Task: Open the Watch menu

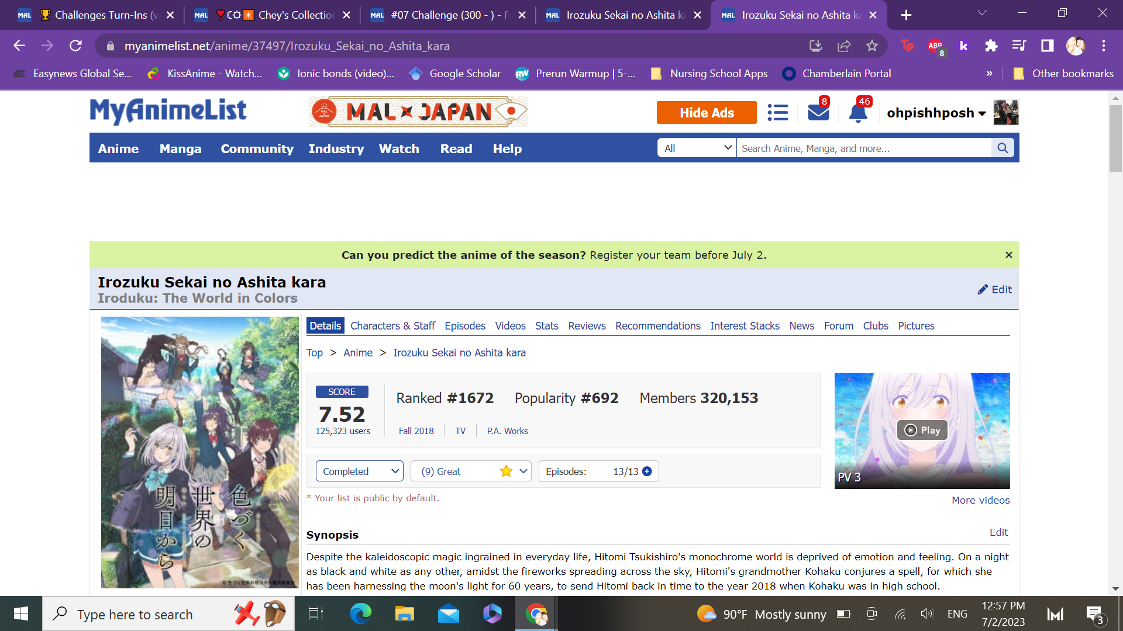Action: [x=399, y=148]
